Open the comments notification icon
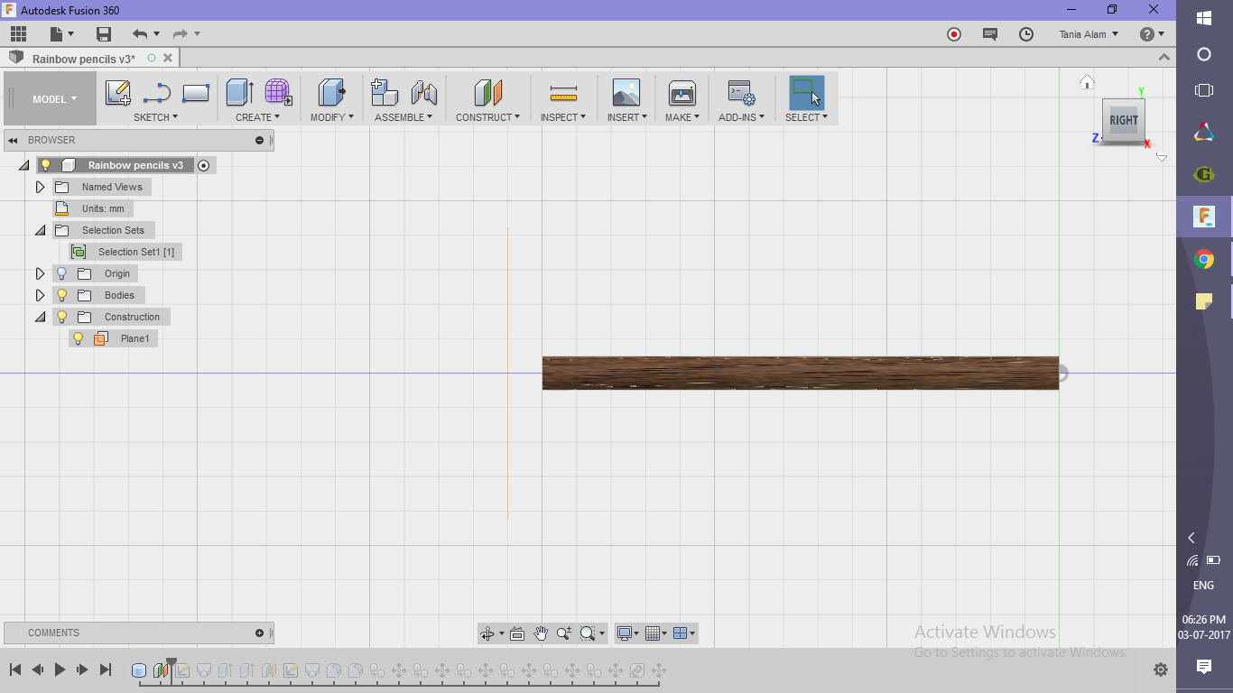The width and height of the screenshot is (1233, 693). 990,34
